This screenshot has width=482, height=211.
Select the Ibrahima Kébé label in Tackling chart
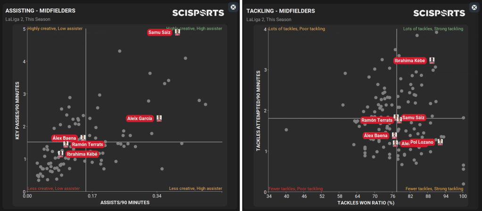410,60
